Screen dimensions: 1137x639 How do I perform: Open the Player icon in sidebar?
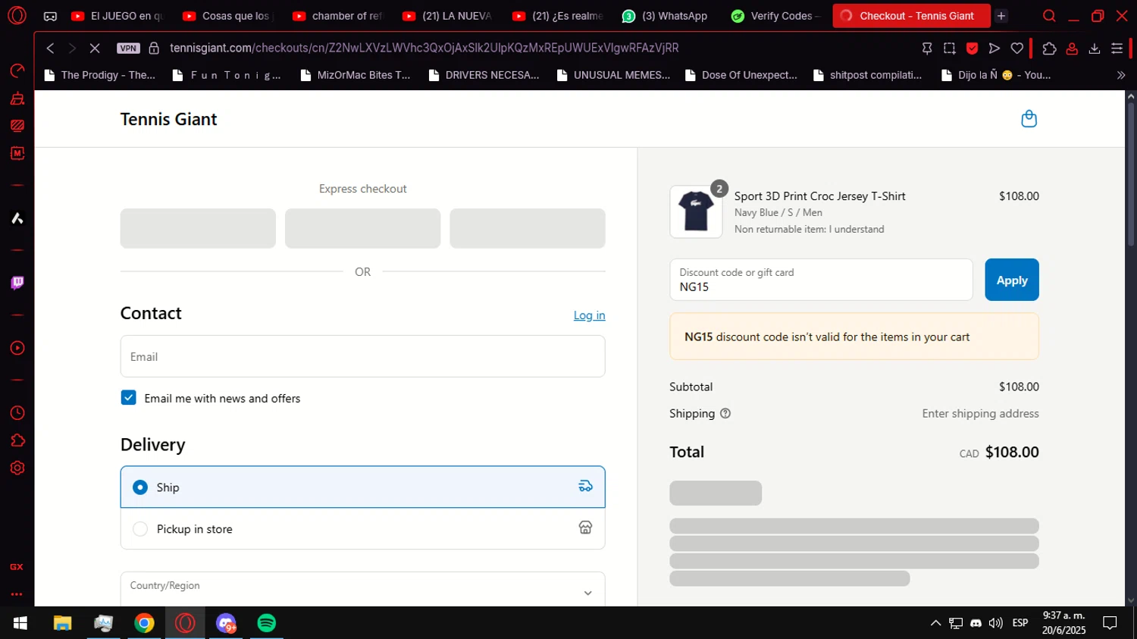click(17, 348)
